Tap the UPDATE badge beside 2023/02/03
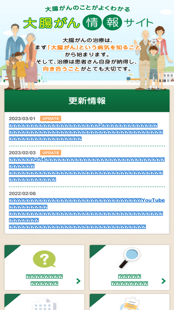The width and height of the screenshot is (174, 310). click(x=51, y=152)
